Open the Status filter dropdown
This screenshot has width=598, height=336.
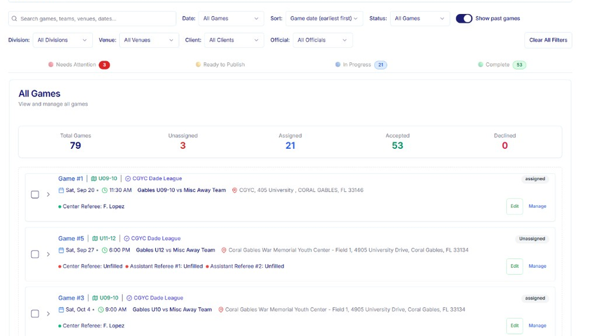[x=420, y=18]
